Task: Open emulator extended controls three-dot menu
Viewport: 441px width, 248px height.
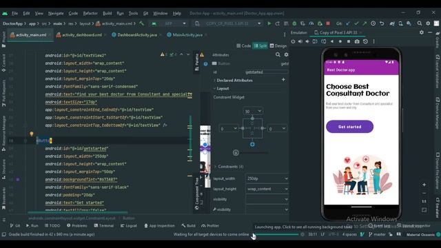Action: click(x=373, y=41)
